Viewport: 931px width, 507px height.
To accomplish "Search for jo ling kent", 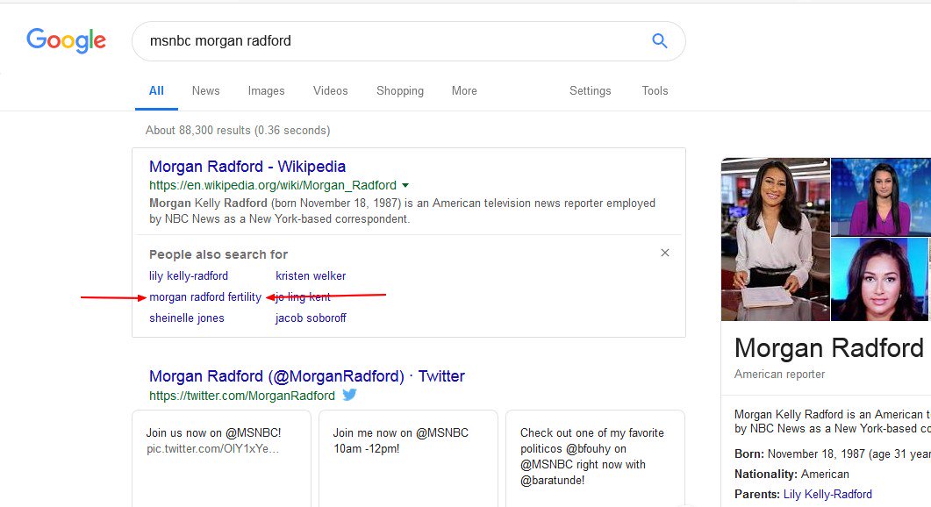I will click(x=303, y=296).
